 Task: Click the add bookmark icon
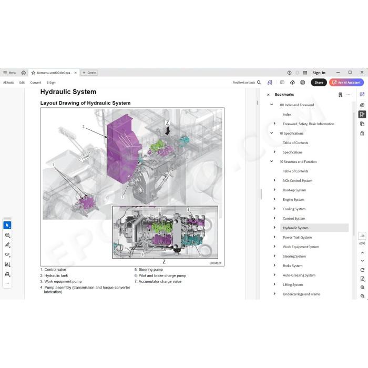click(x=340, y=95)
